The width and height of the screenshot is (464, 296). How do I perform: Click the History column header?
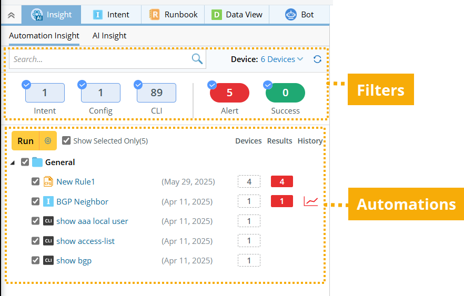(x=310, y=141)
